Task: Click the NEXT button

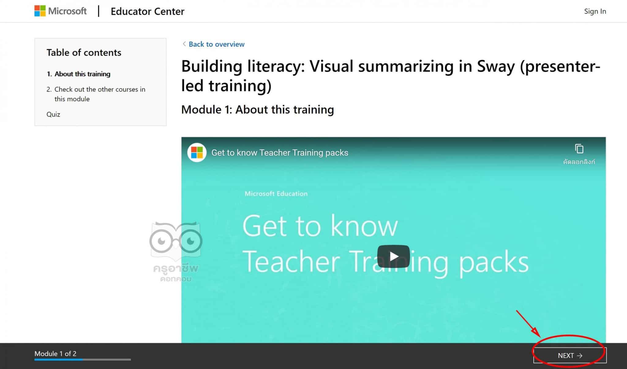Action: tap(570, 356)
